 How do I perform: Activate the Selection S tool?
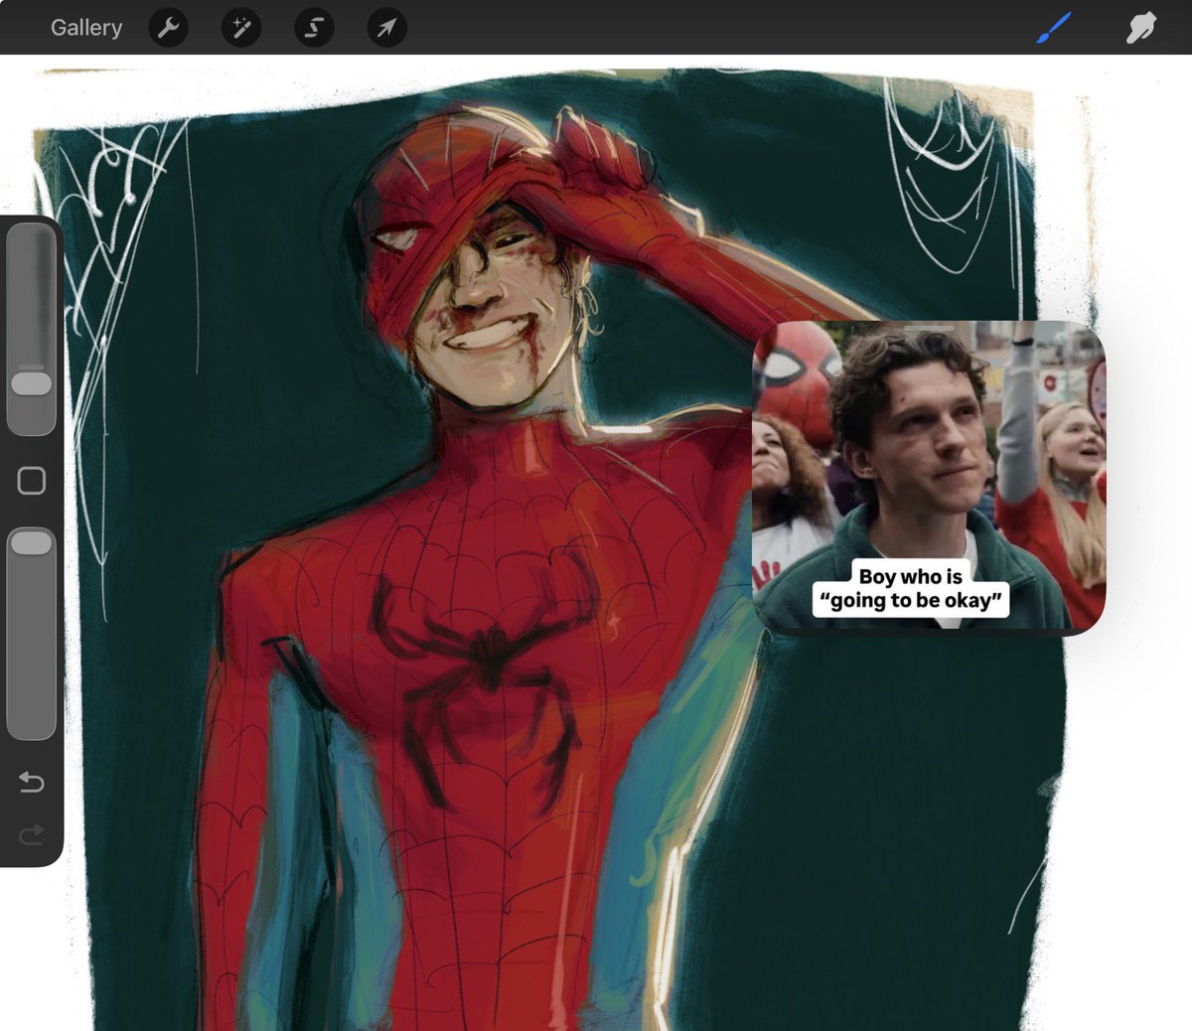click(314, 28)
